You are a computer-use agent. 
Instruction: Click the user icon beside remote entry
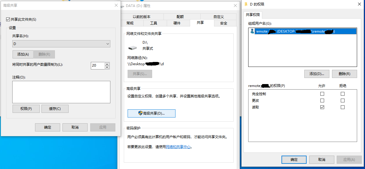pos(252,31)
